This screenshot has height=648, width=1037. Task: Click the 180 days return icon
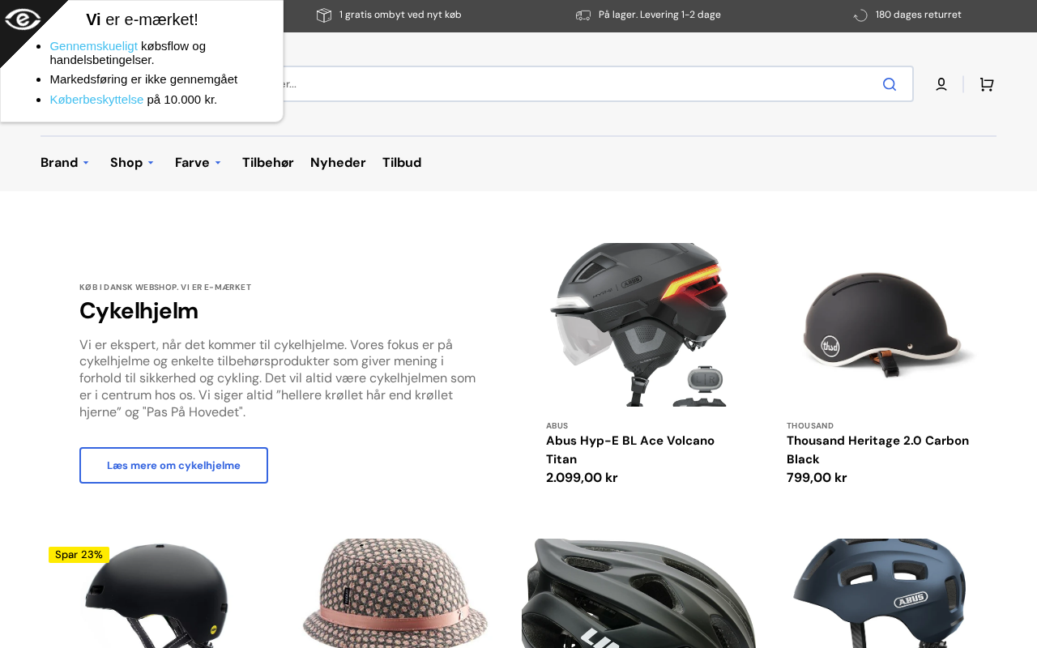pos(860,15)
